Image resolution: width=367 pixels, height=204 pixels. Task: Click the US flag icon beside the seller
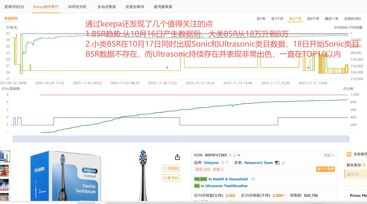[277, 163]
